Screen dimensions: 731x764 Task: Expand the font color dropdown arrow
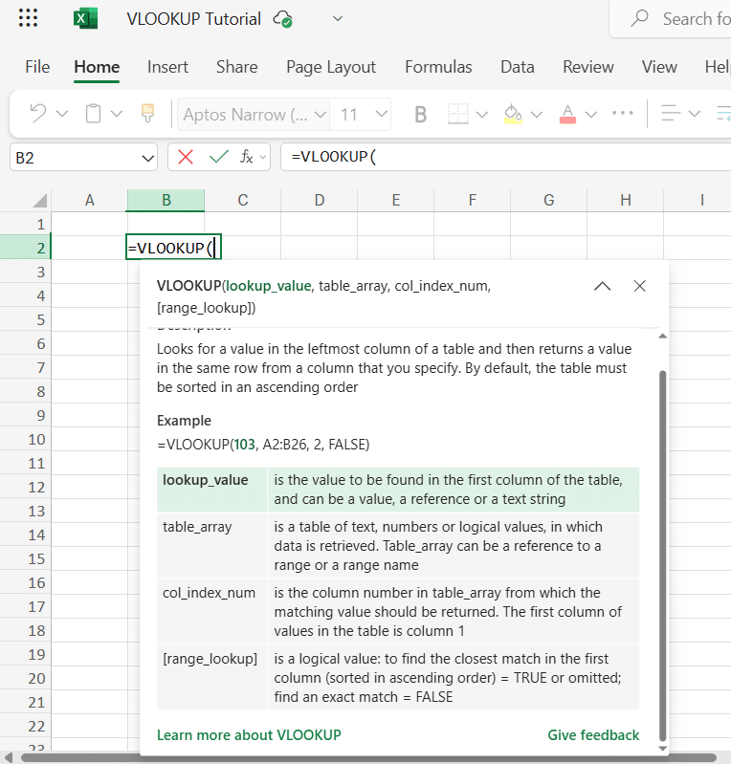(x=591, y=115)
